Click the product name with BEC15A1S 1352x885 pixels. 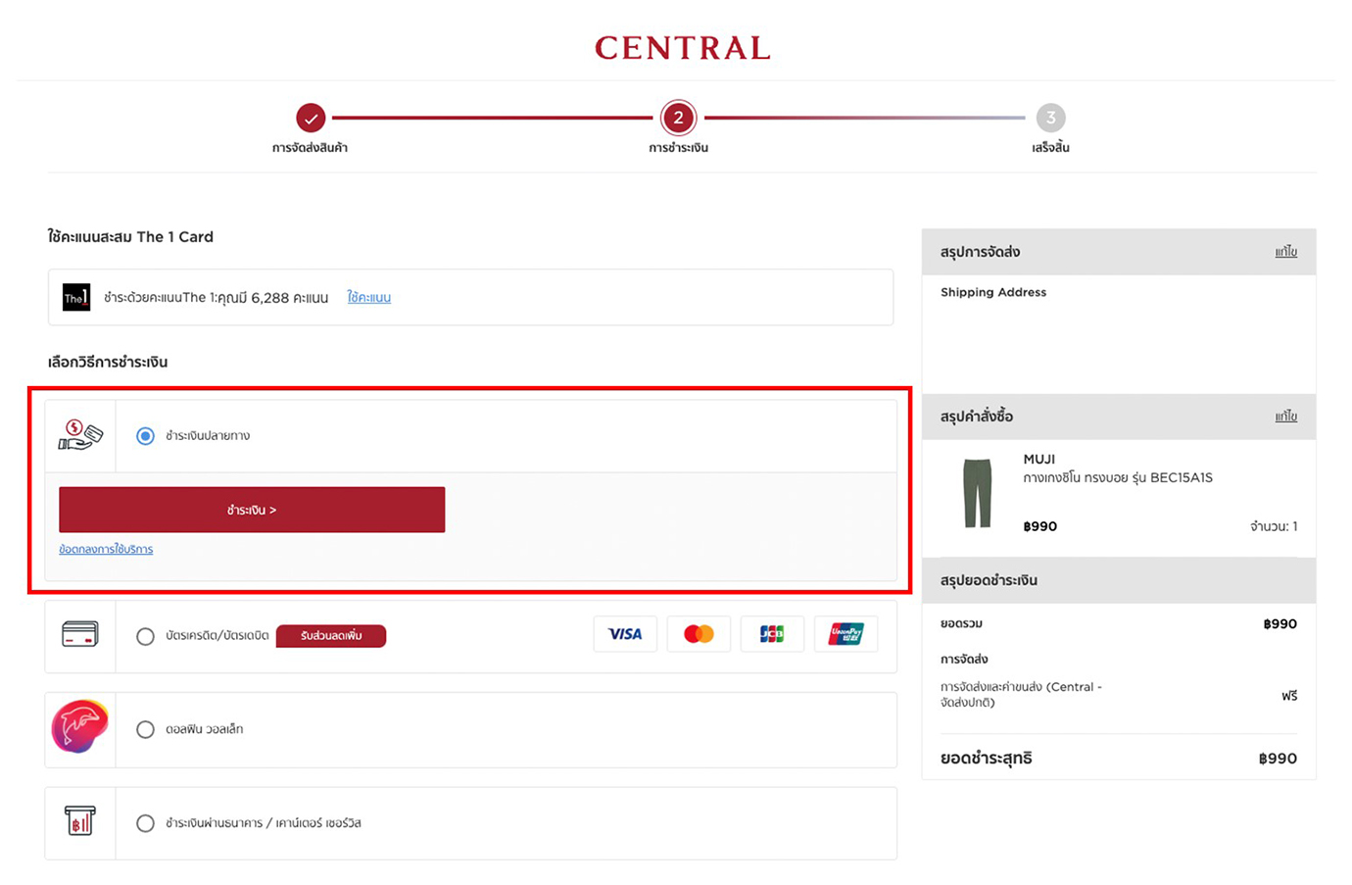coord(1118,477)
